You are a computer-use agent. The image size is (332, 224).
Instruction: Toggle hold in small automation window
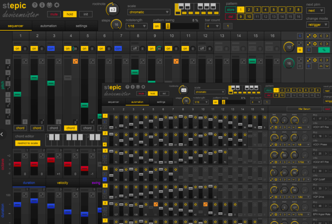click(x=153, y=94)
